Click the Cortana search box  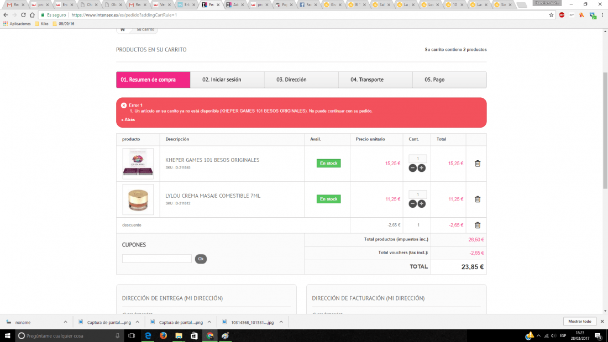tap(70, 336)
